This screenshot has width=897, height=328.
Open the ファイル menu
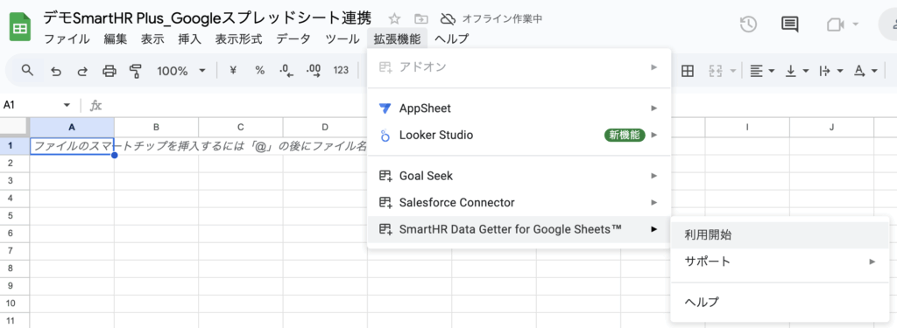tap(67, 38)
